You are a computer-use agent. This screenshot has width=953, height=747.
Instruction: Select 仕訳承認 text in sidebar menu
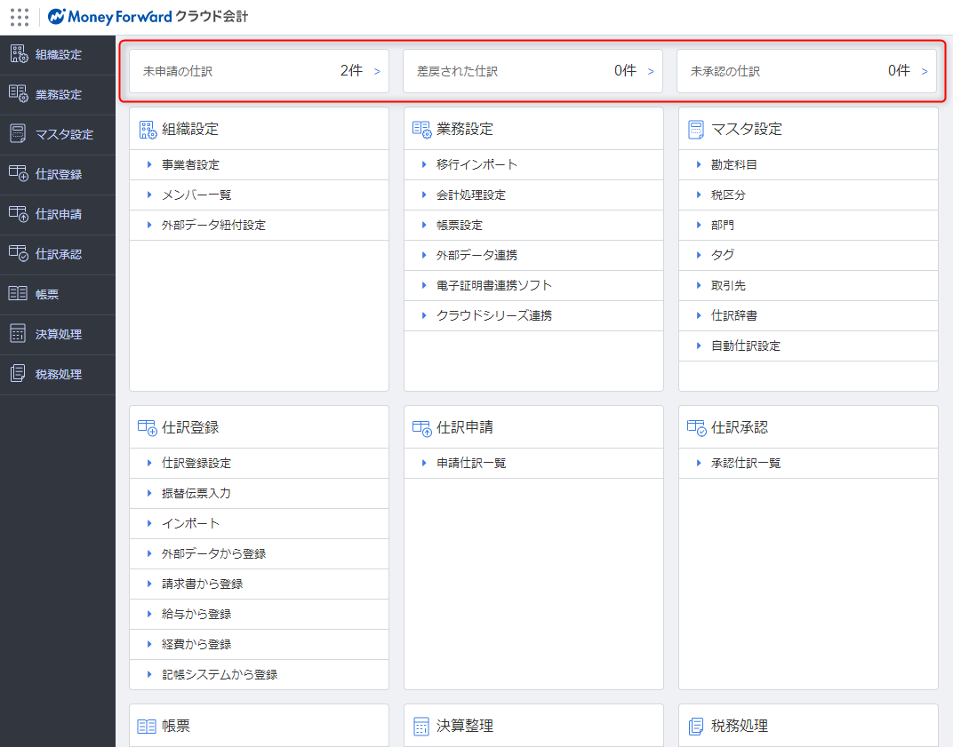click(x=59, y=254)
